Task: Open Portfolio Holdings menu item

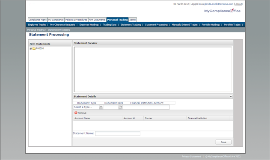Action: (x=211, y=25)
